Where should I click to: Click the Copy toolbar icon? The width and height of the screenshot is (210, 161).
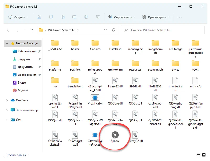51,17
